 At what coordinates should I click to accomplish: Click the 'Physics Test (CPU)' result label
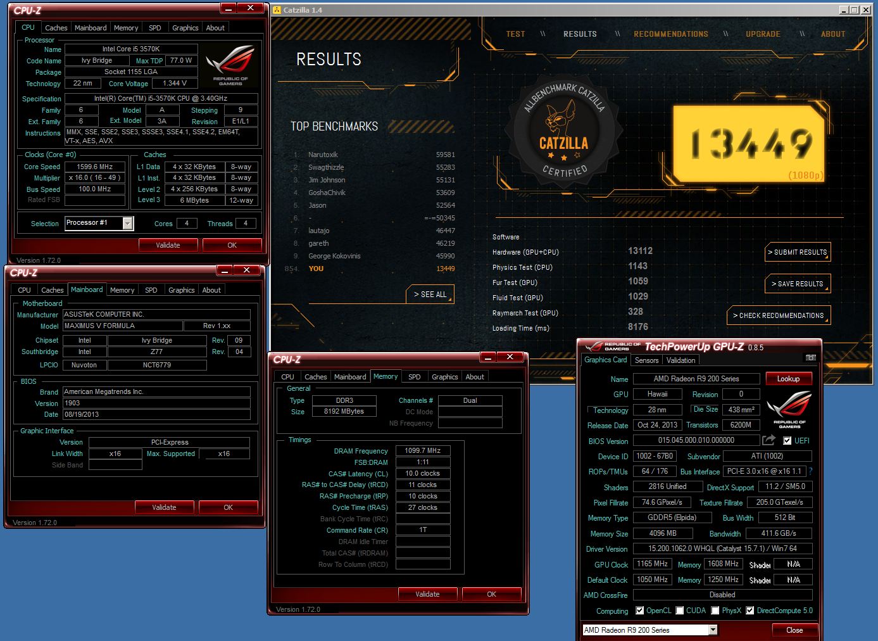click(x=522, y=267)
